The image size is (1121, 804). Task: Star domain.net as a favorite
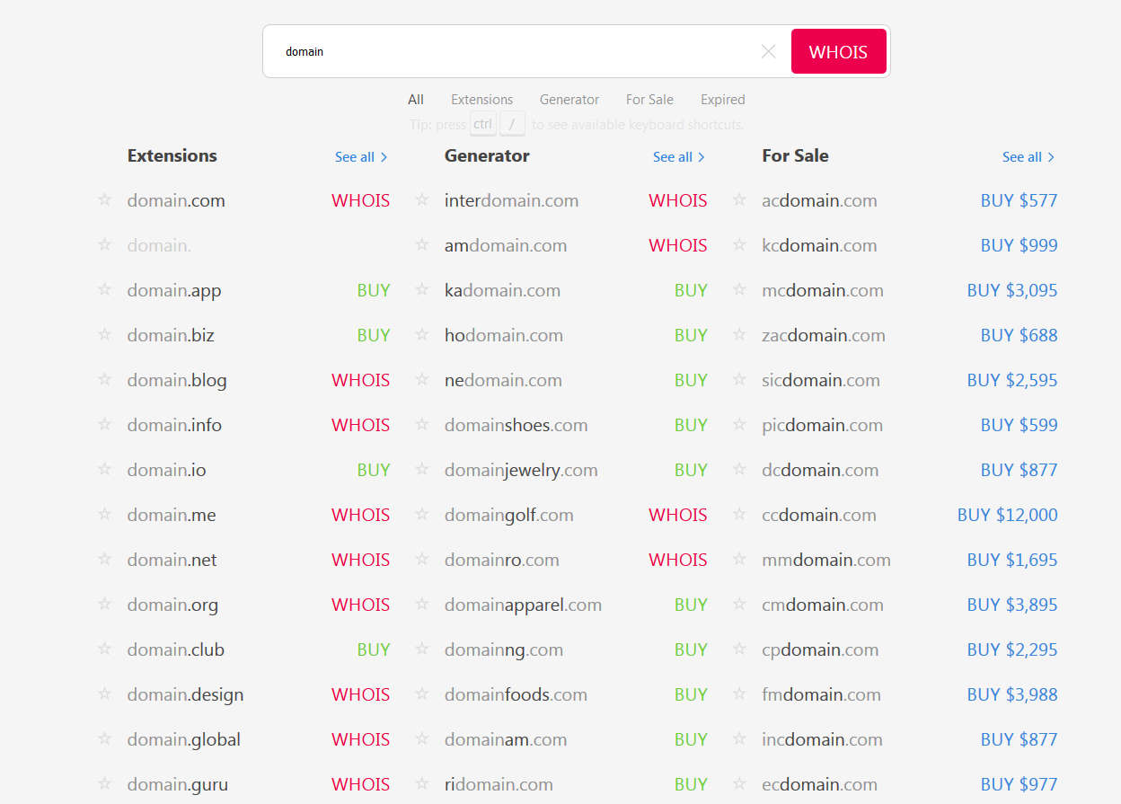click(x=104, y=559)
